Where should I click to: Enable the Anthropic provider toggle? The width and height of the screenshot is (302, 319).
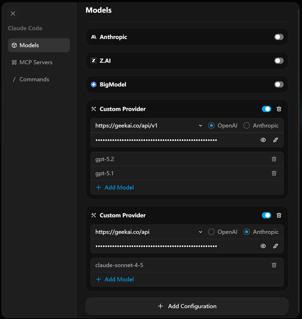click(x=279, y=37)
